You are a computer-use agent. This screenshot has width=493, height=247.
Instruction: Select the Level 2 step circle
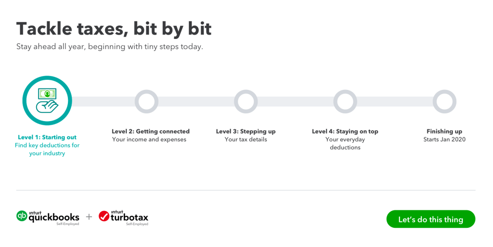click(x=146, y=101)
